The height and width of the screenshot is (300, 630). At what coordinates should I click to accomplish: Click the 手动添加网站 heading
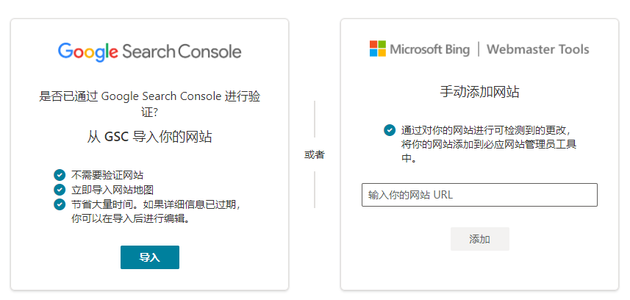pos(480,92)
